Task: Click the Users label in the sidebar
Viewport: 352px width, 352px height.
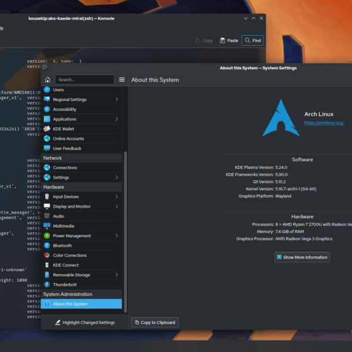Action: [x=58, y=90]
